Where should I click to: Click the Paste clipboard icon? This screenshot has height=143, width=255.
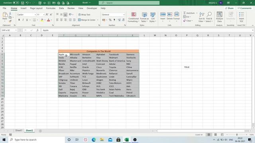(x=5, y=15)
